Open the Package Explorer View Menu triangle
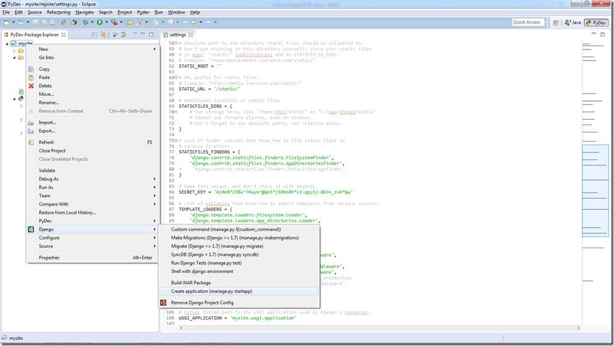 [x=134, y=34]
